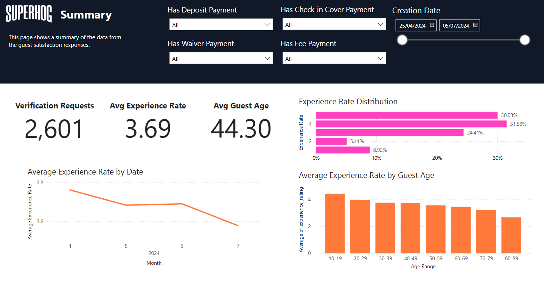544x292 pixels.
Task: Click the month 7 point on line chart
Action: (238, 226)
